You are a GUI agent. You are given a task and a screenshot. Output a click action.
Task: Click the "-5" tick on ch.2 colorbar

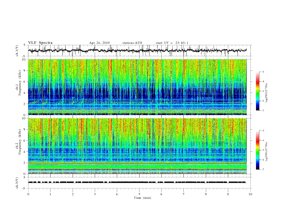(x=263, y=150)
